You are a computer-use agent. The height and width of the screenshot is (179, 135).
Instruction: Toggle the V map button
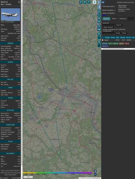(x=99, y=26)
